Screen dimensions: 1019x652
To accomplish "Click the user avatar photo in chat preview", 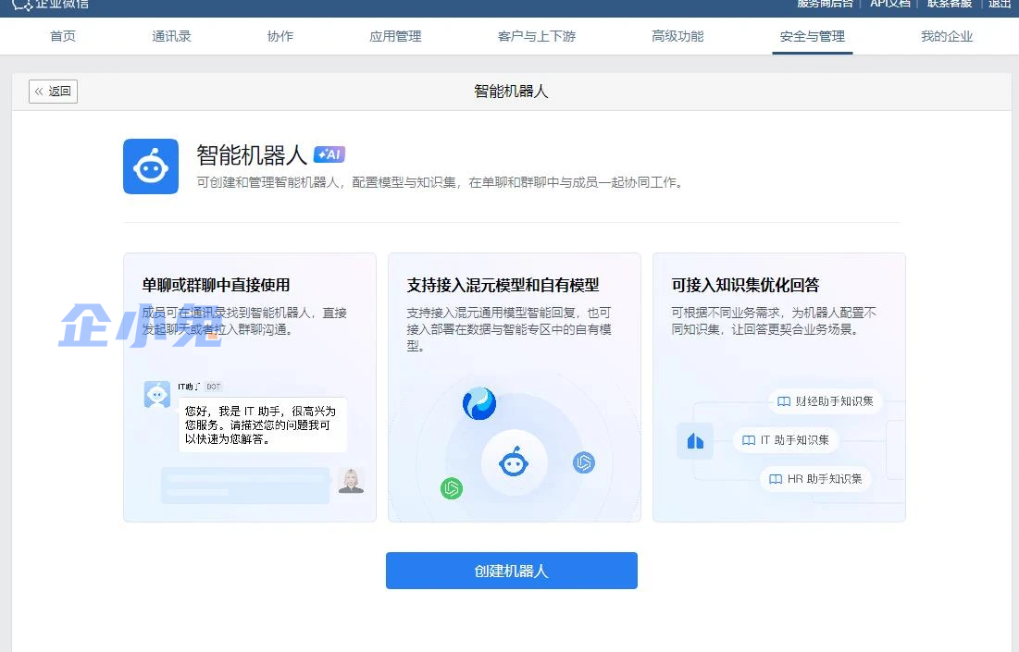I will coord(351,481).
